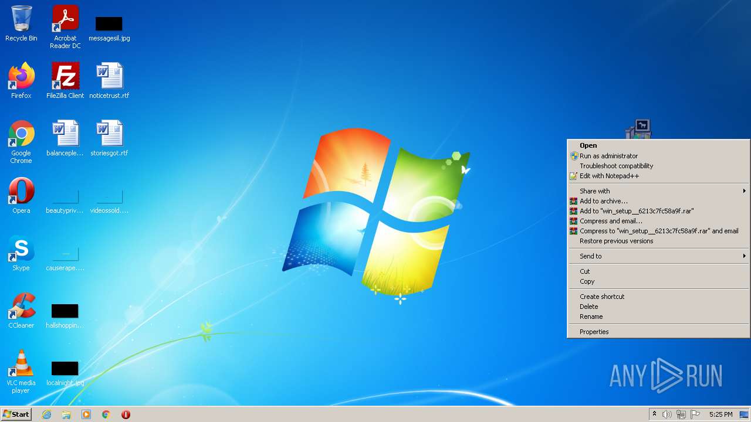Select the Skype desktop shortcut
751x422 pixels.
(21, 253)
